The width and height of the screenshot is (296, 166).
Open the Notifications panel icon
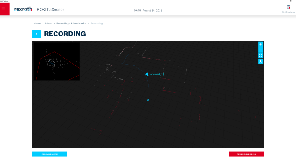(288, 7)
